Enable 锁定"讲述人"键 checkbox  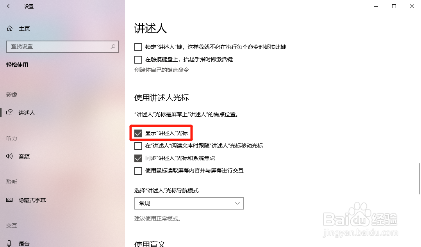pyautogui.click(x=138, y=47)
